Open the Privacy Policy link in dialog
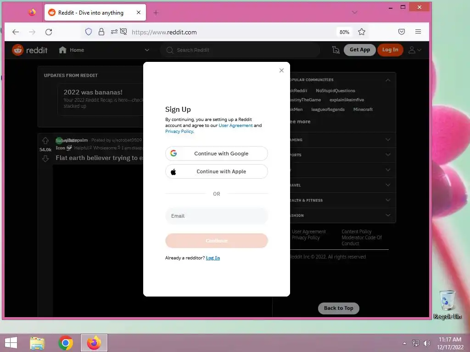 click(x=179, y=132)
